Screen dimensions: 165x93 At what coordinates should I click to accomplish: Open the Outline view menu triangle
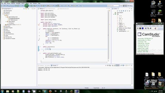point(132,11)
